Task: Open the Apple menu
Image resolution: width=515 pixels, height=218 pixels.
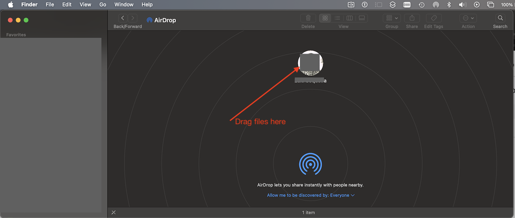Action: coord(11,5)
